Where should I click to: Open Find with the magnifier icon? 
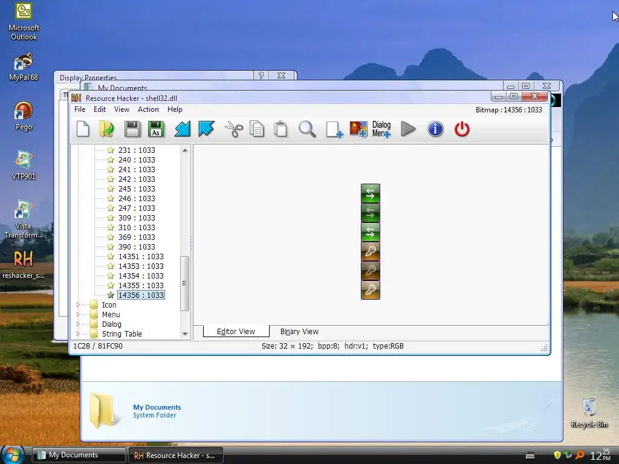coord(307,129)
